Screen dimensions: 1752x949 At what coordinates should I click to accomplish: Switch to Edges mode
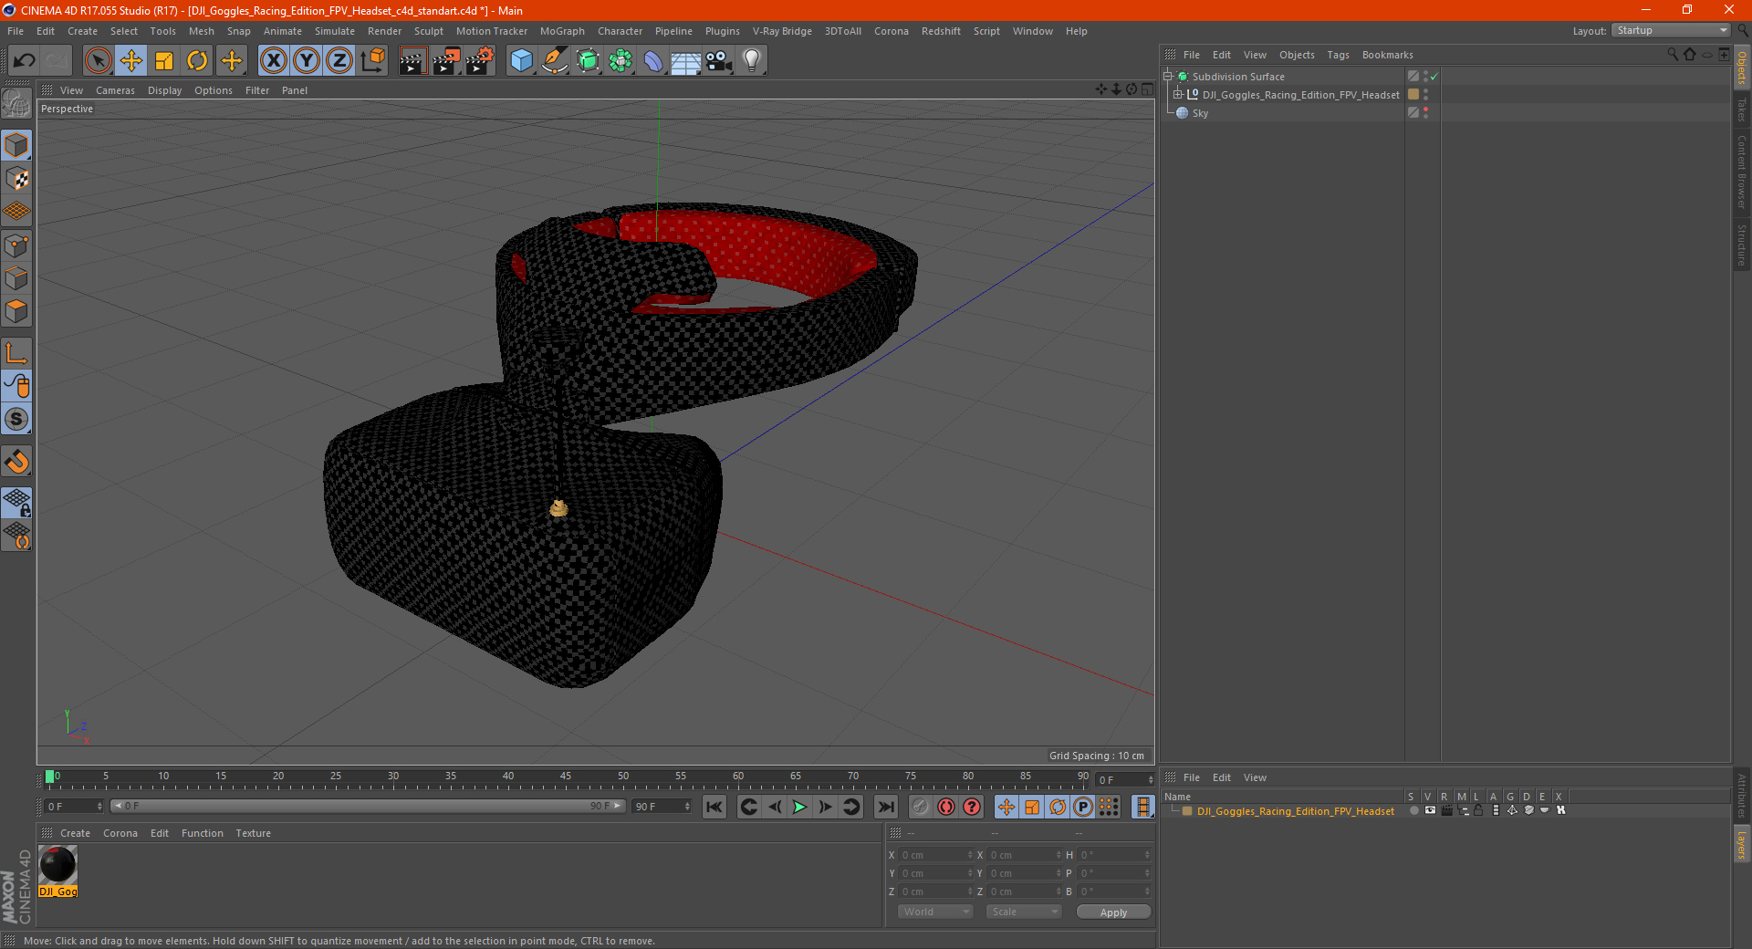16,278
